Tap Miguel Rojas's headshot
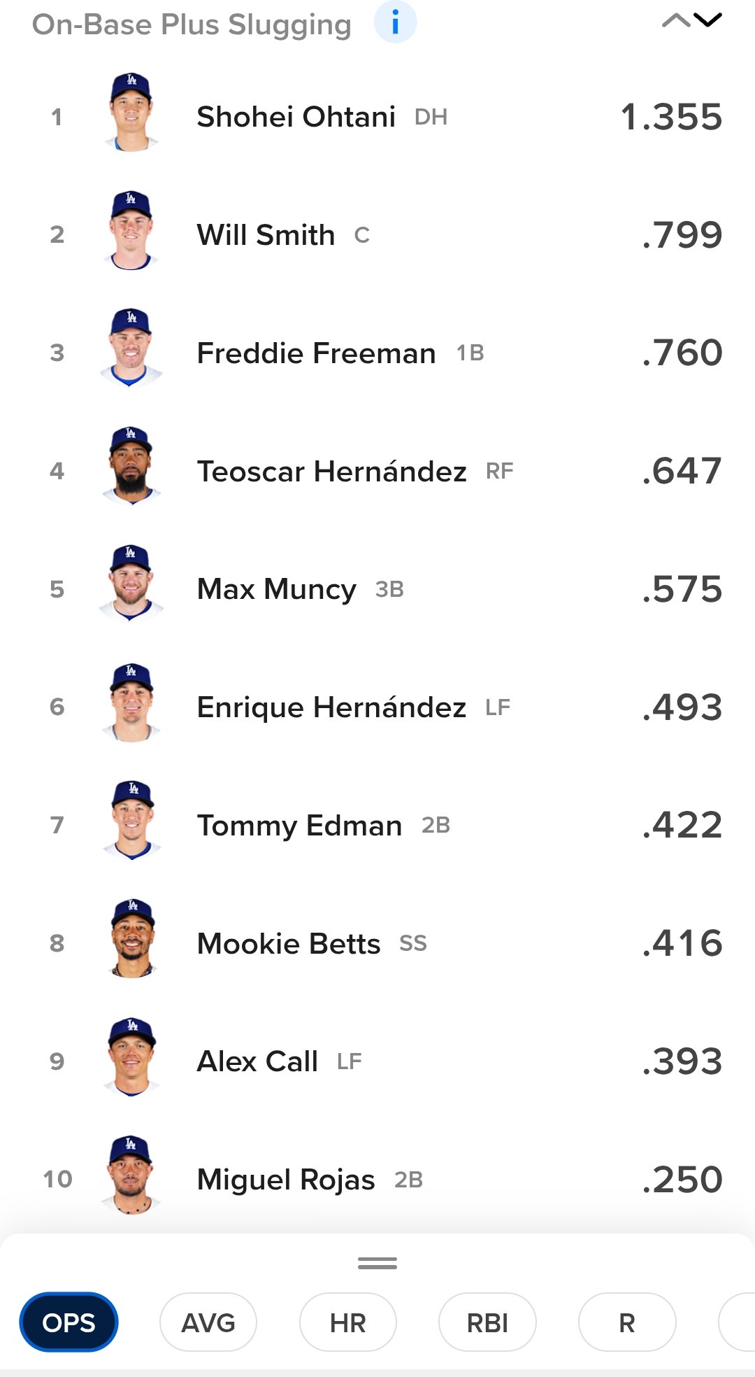Screen dimensions: 755x1377 point(131,1175)
